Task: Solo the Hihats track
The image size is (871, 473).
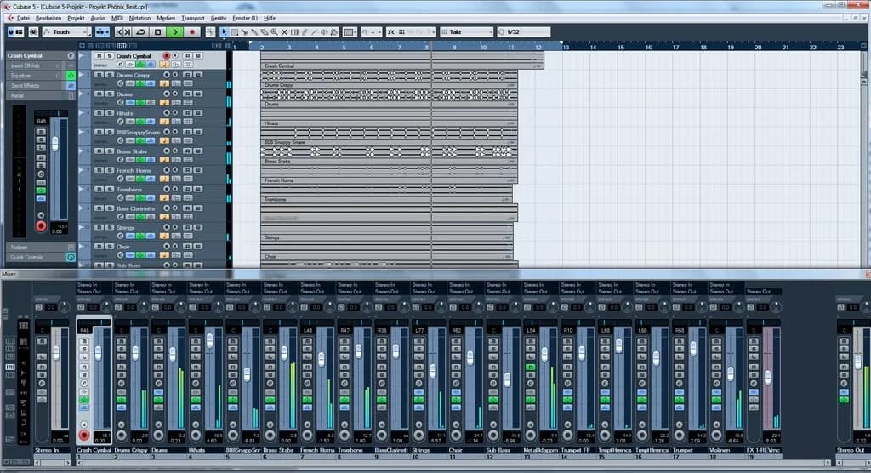Action: [110, 113]
